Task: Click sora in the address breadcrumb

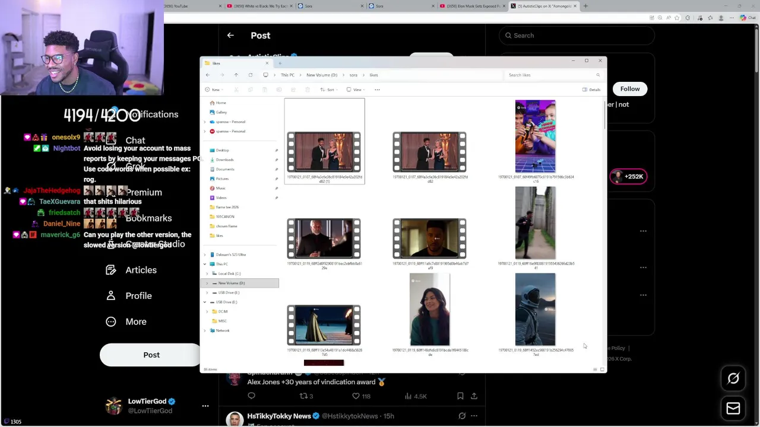Action: (353, 75)
